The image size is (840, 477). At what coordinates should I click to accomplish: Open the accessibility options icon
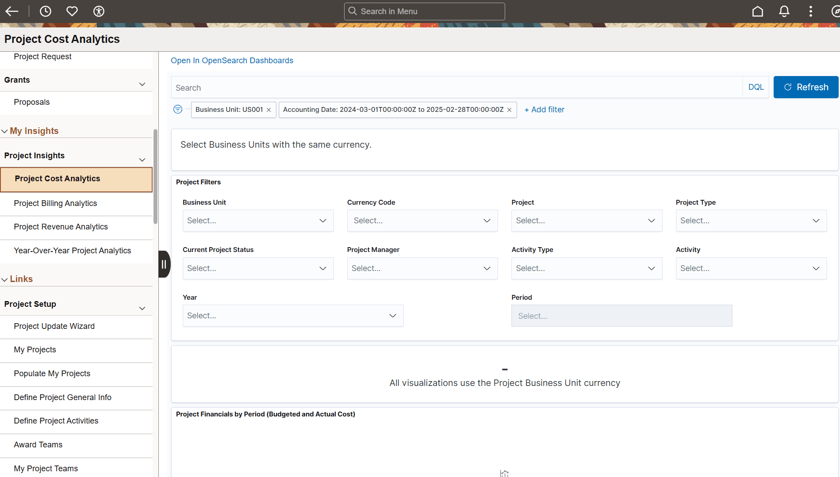click(99, 11)
